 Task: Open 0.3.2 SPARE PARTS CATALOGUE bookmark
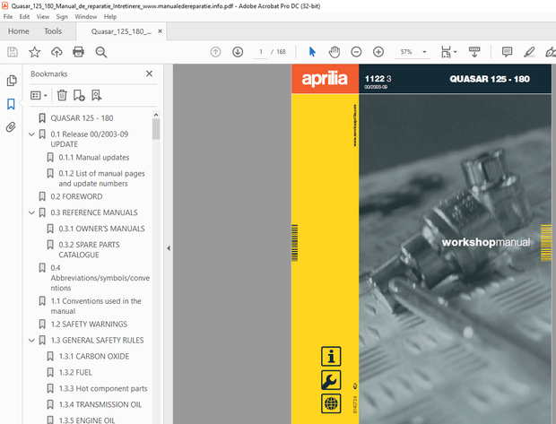pyautogui.click(x=89, y=249)
